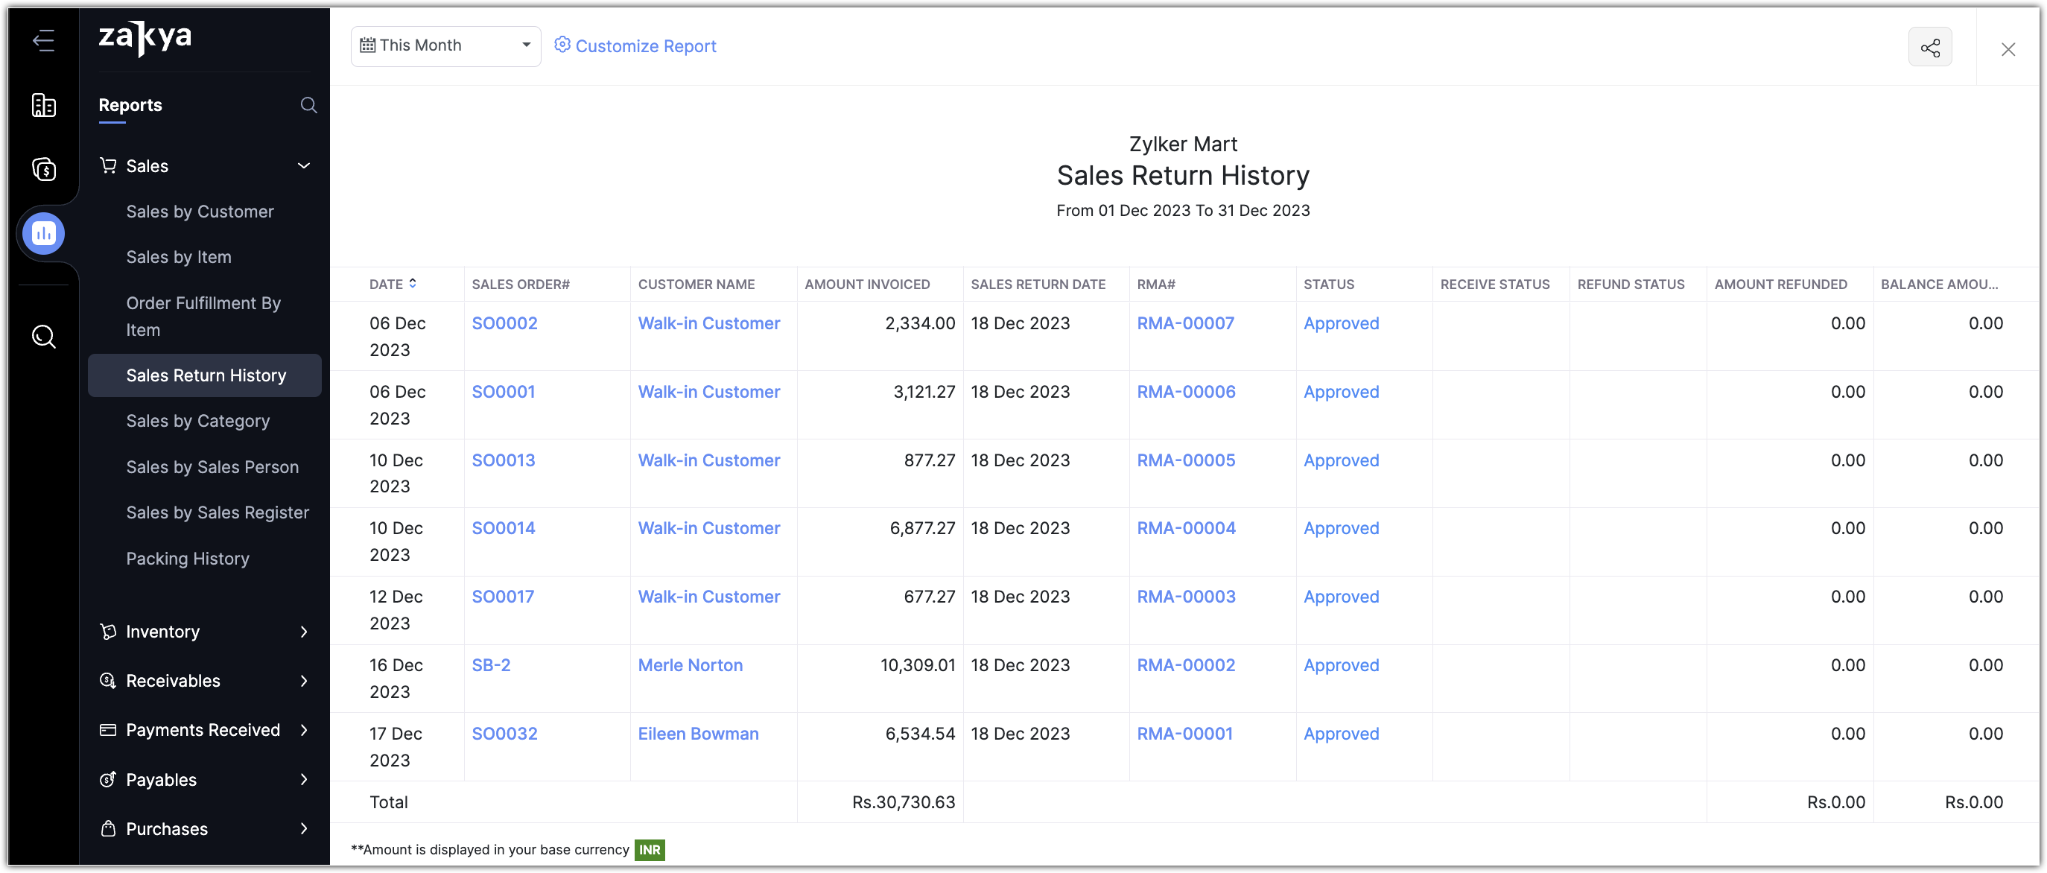Open return RMA-00003
Screen dimensions: 2047x873
1187,597
